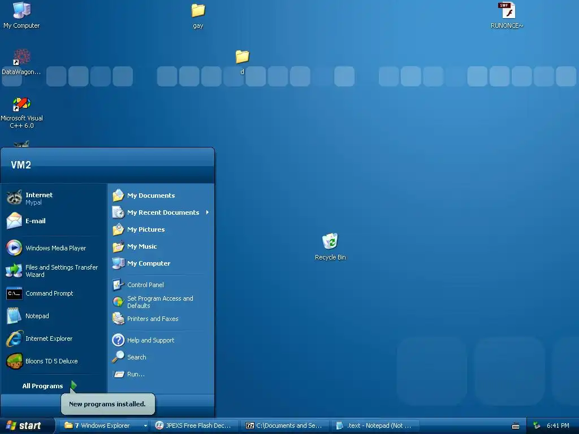The width and height of the screenshot is (579, 434).
Task: Switch to .text - Notepad window
Action: 375,426
